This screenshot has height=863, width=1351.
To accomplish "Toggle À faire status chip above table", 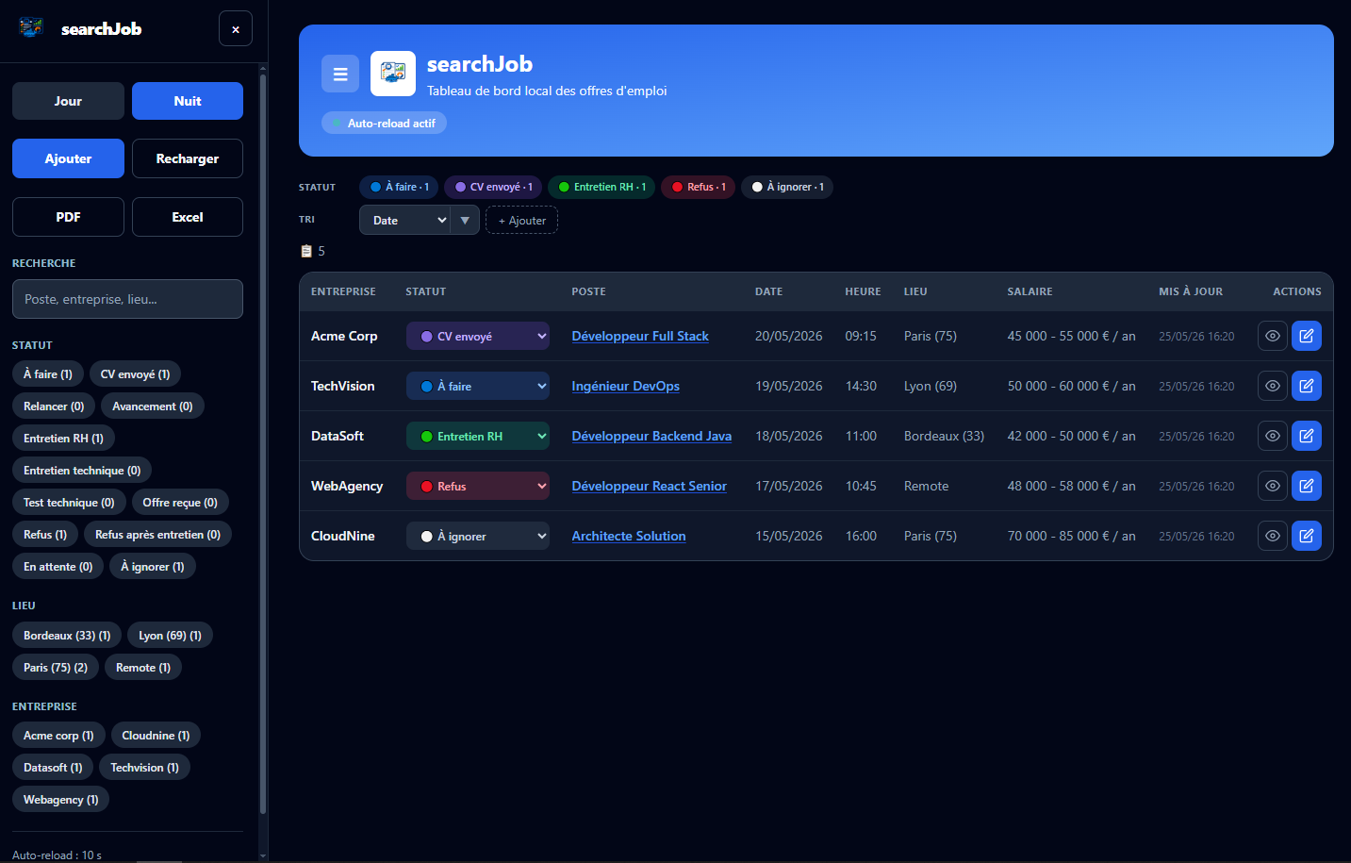I will click(399, 187).
